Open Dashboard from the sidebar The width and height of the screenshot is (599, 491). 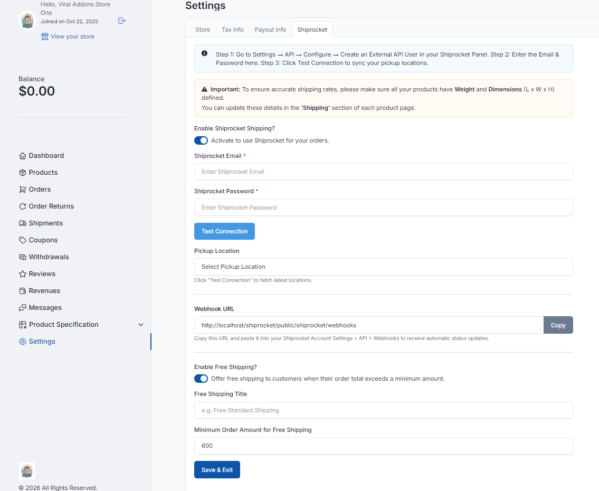pos(46,156)
